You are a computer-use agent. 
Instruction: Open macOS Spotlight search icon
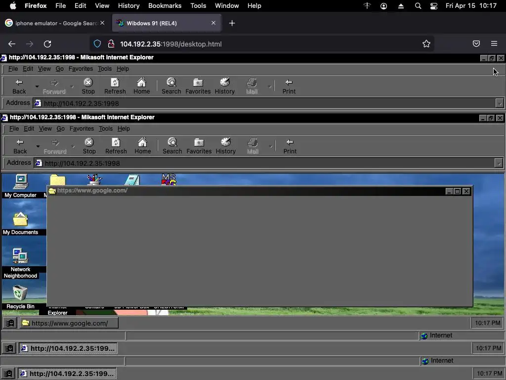click(x=418, y=6)
